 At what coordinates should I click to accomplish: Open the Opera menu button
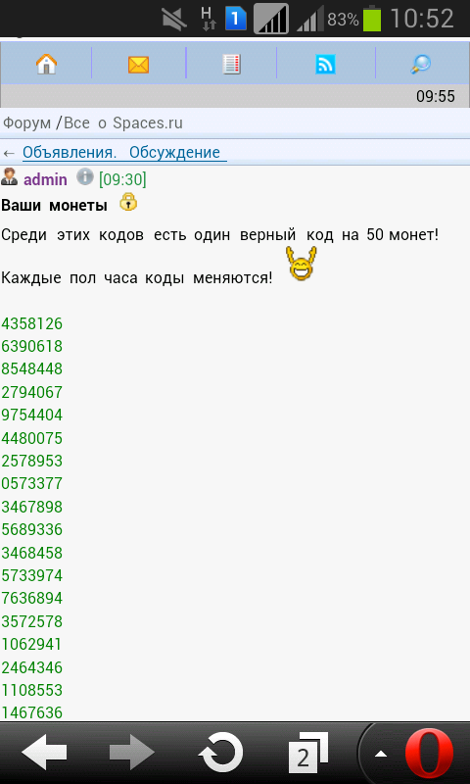coord(429,754)
